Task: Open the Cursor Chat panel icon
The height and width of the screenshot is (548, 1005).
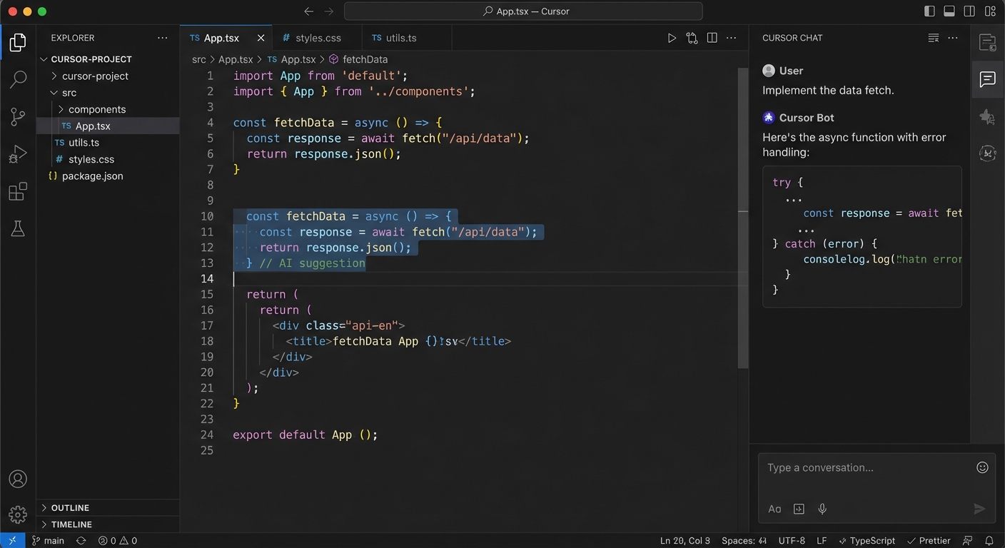Action: point(988,79)
